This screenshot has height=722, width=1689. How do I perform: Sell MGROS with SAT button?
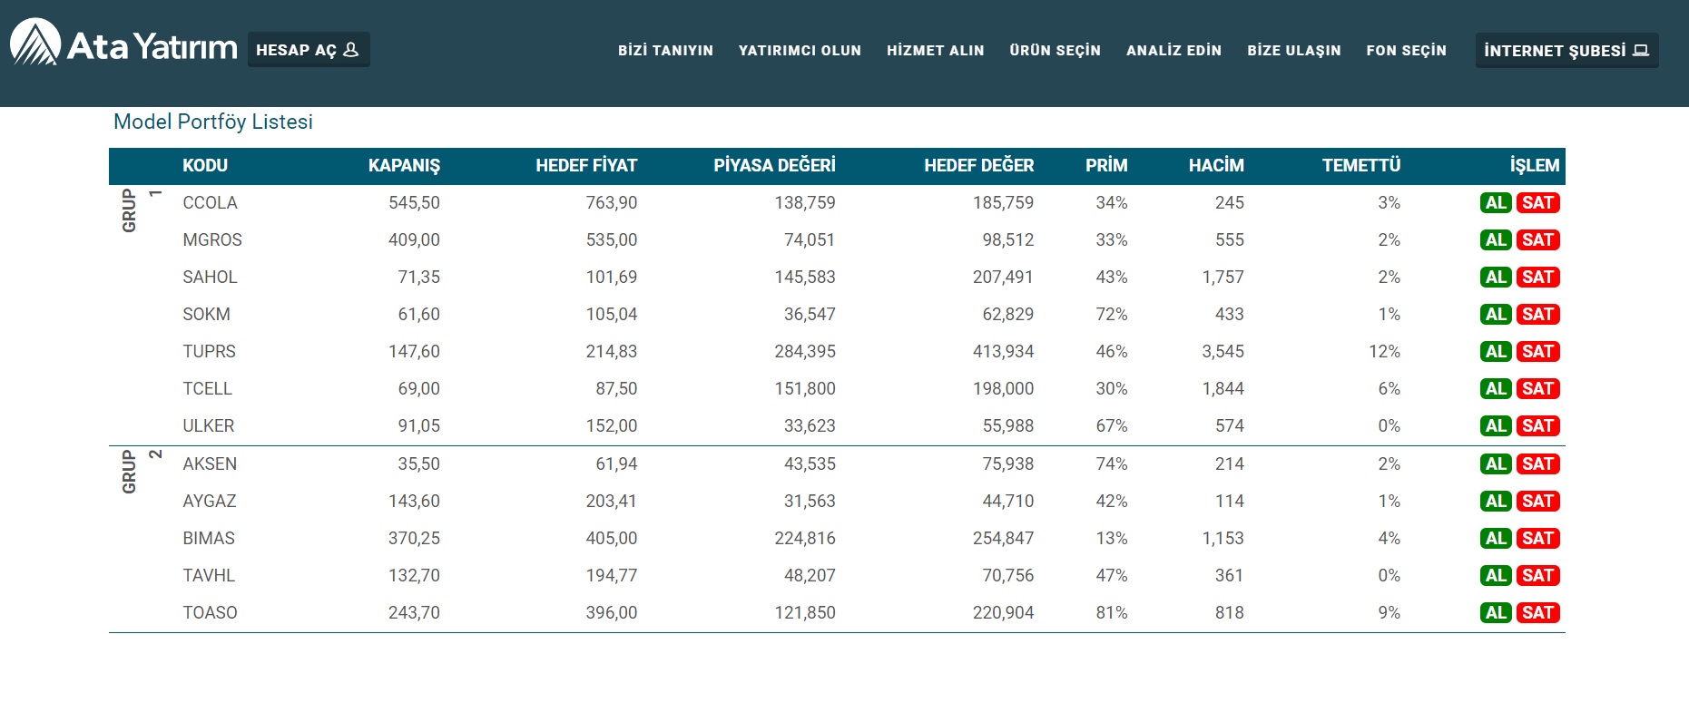(x=1537, y=240)
